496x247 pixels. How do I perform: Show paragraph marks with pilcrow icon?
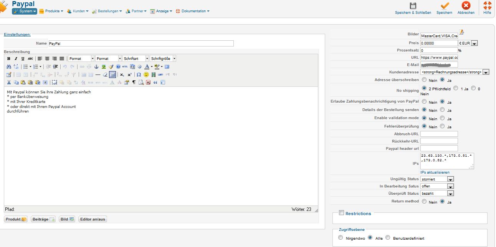pyautogui.click(x=134, y=83)
